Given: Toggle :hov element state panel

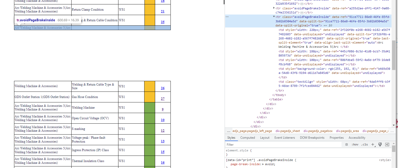Looking at the screenshot, I should pos(355,145).
